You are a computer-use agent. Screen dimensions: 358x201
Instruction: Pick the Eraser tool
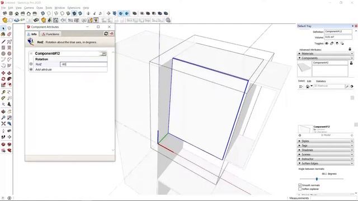pyautogui.click(x=9, y=34)
